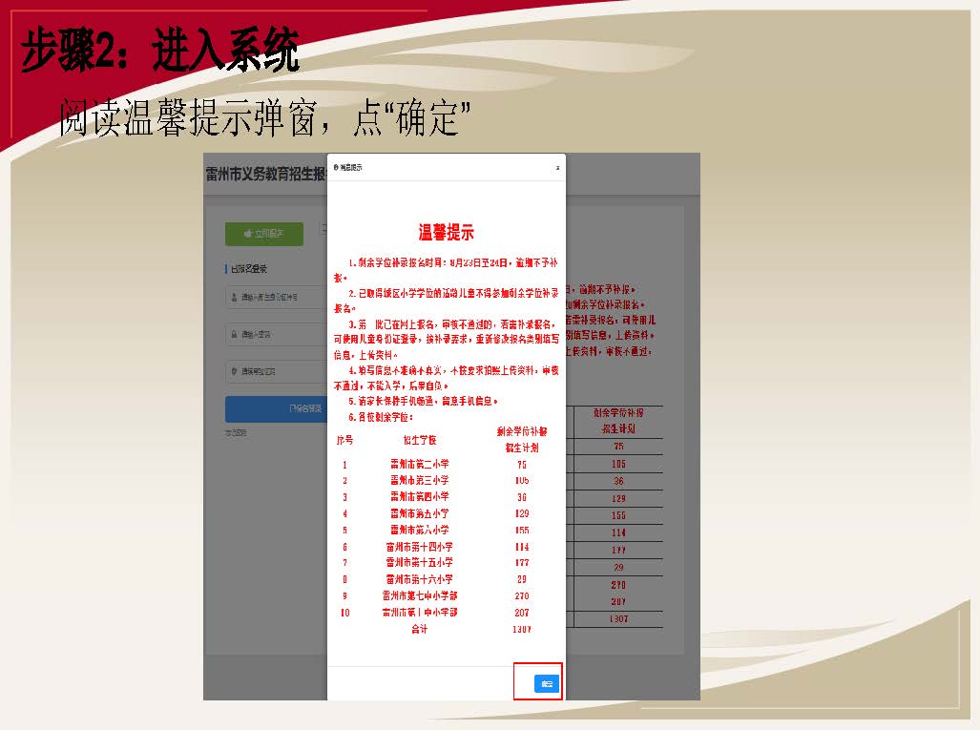Click the blue 确定 confirm button
Image resolution: width=980 pixels, height=730 pixels.
546,684
